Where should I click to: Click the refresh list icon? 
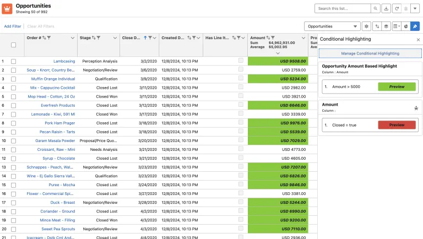coord(397,9)
